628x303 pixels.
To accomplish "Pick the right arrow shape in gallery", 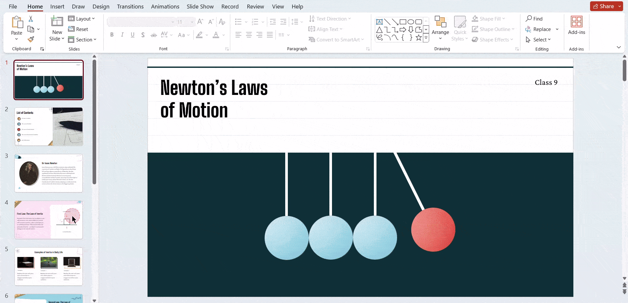I will click(x=403, y=30).
